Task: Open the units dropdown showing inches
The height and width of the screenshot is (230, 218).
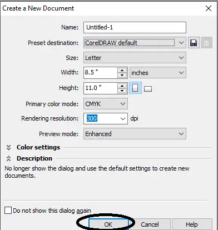Action: [158, 73]
